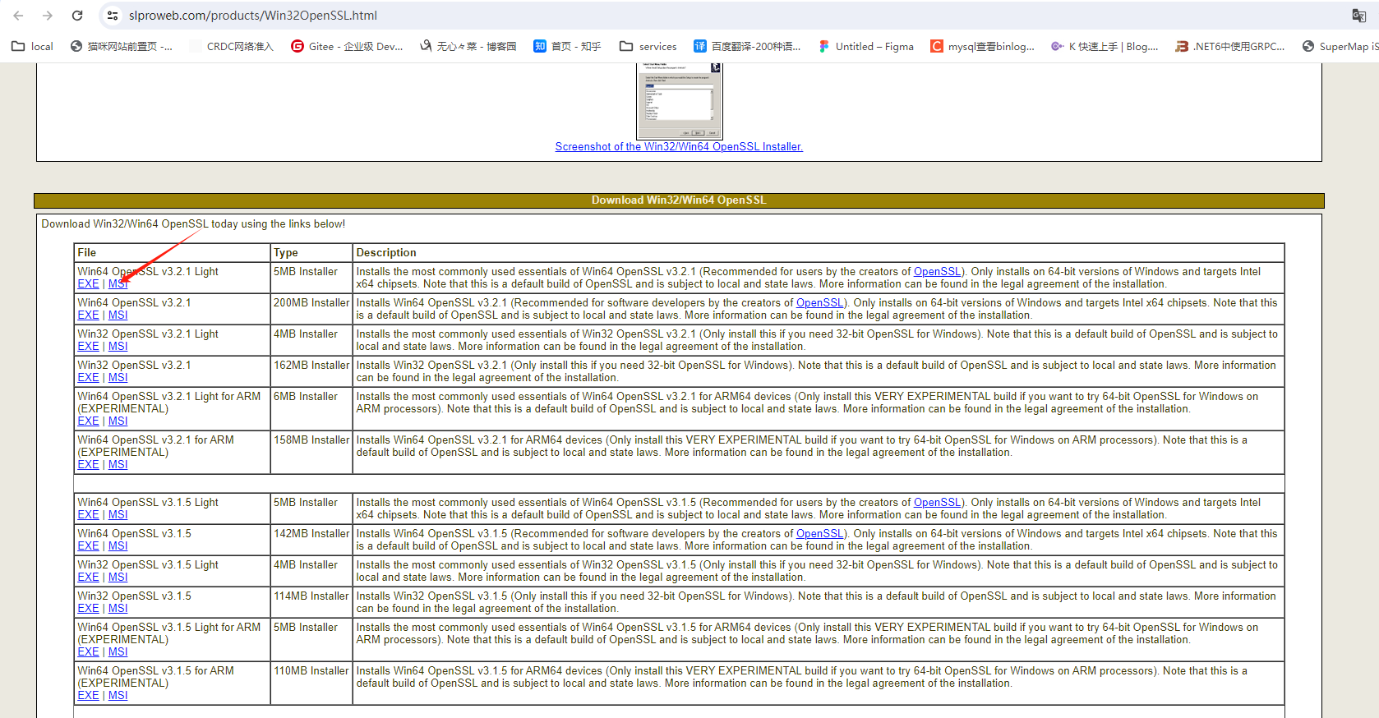This screenshot has height=718, width=1379.
Task: Open 百度翻译 bookmark
Action: pyautogui.click(x=747, y=47)
